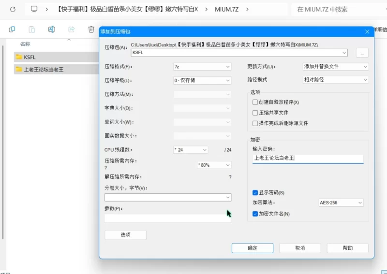
Task: Click the 输入密码 password field
Action: click(308, 159)
